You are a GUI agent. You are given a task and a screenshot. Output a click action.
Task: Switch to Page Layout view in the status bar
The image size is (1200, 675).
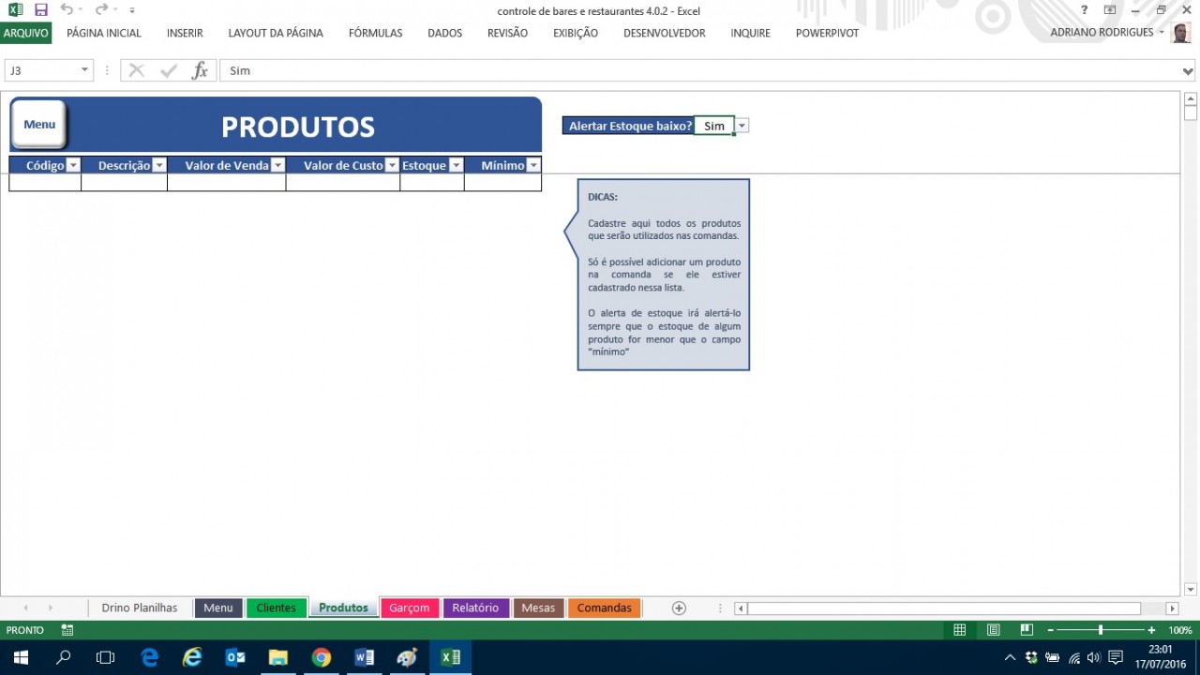coord(994,630)
